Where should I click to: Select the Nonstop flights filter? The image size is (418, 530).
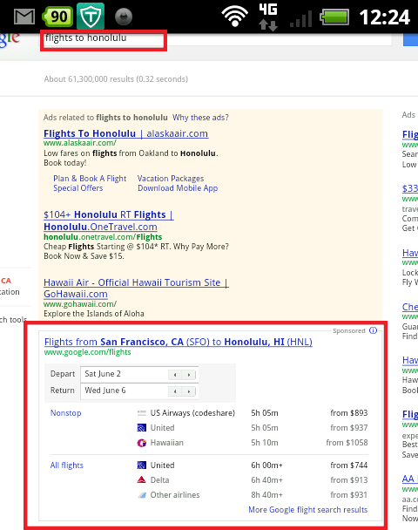66,412
